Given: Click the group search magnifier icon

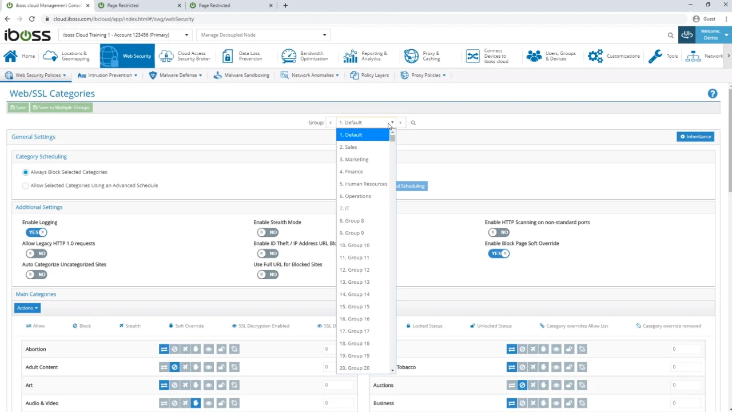Looking at the screenshot, I should tap(413, 122).
